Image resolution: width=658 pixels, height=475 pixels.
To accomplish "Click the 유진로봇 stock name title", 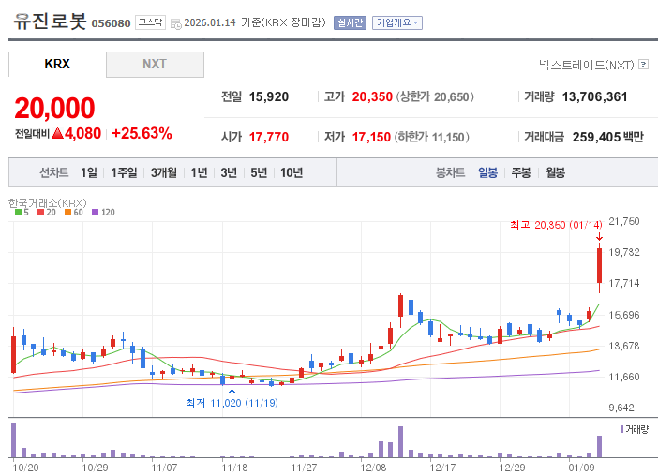I will pos(50,21).
